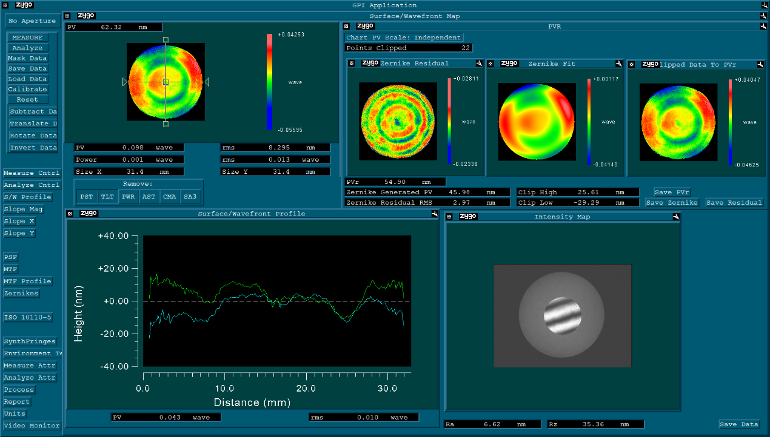
Task: Click the wavefront map color scale bar
Action: point(269,82)
